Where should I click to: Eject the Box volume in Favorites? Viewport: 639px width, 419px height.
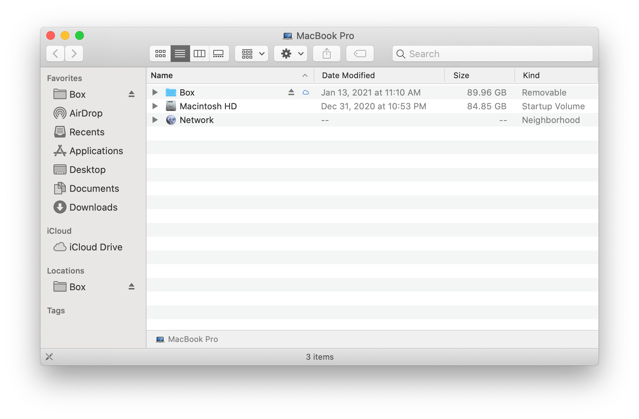[x=132, y=94]
